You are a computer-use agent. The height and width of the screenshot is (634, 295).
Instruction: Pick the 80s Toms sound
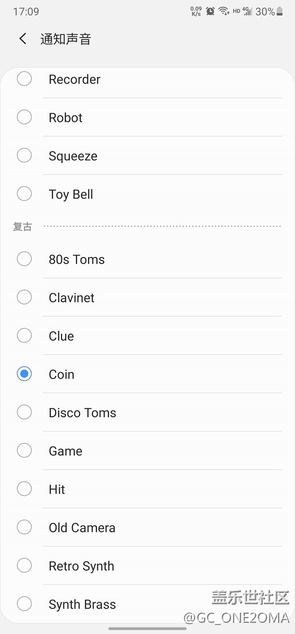24,259
